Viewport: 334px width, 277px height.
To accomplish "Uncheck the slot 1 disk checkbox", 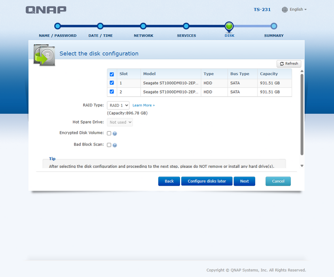I will [112, 83].
